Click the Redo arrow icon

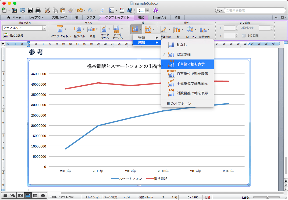[x=90, y=10]
